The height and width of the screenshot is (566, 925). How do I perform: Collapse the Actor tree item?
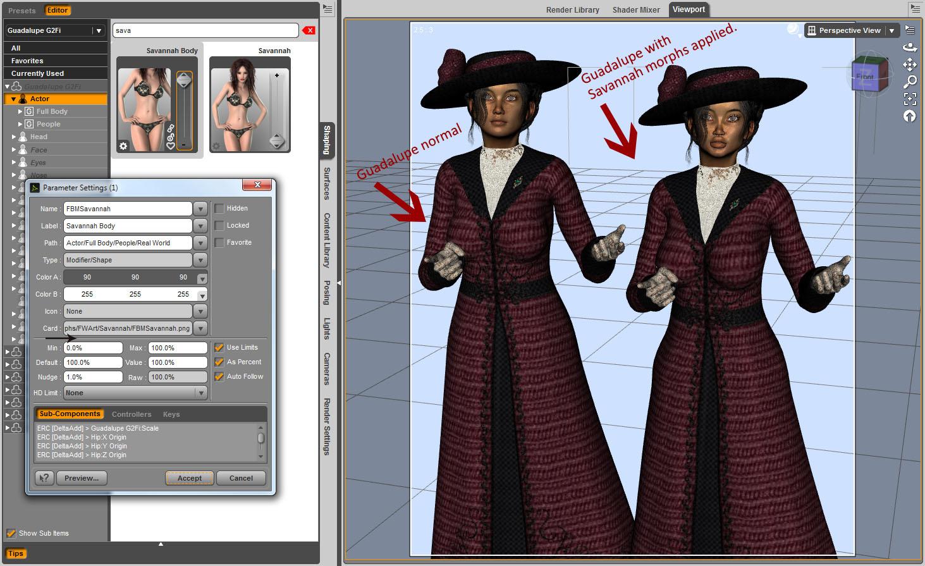point(13,99)
